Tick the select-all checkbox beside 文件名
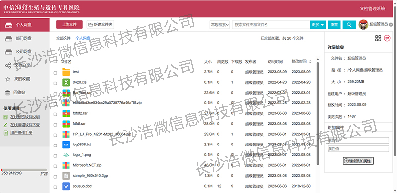 point(55,62)
